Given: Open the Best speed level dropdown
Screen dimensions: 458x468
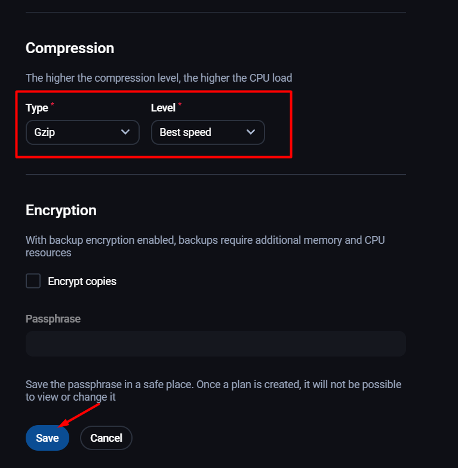Looking at the screenshot, I should (x=207, y=132).
